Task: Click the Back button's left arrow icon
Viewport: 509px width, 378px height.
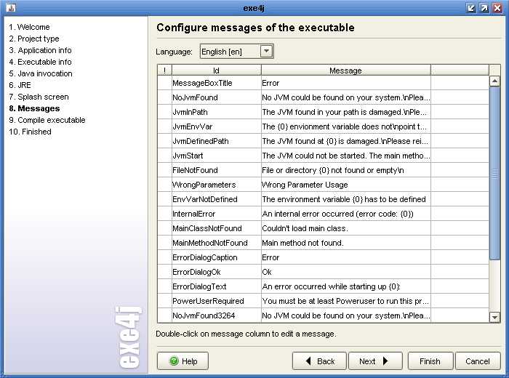Action: (x=308, y=361)
